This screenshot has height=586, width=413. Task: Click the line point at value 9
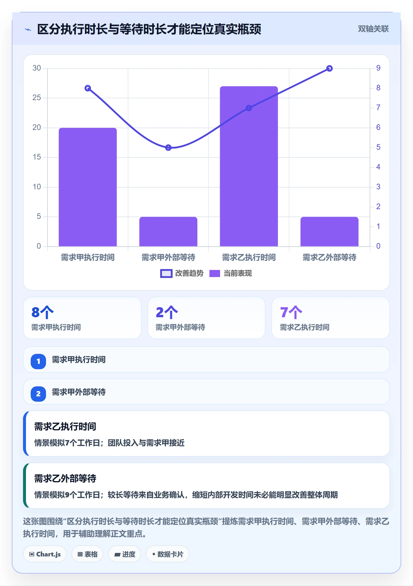click(x=330, y=69)
